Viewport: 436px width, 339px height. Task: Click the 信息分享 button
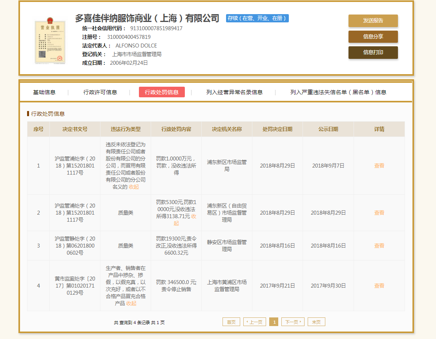[x=373, y=36]
